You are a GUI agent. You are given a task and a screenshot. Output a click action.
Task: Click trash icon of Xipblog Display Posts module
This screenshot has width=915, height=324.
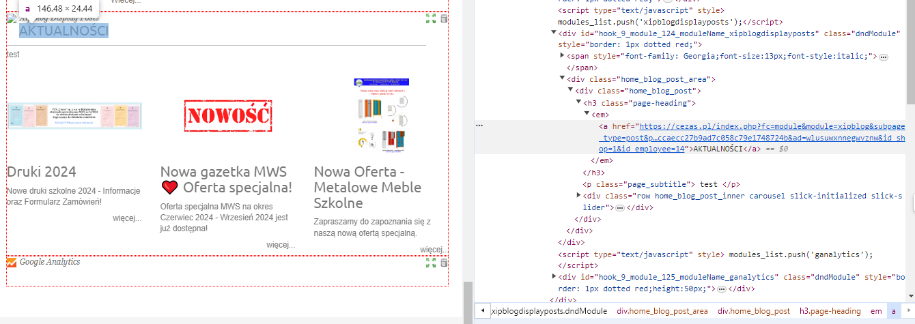coord(444,18)
